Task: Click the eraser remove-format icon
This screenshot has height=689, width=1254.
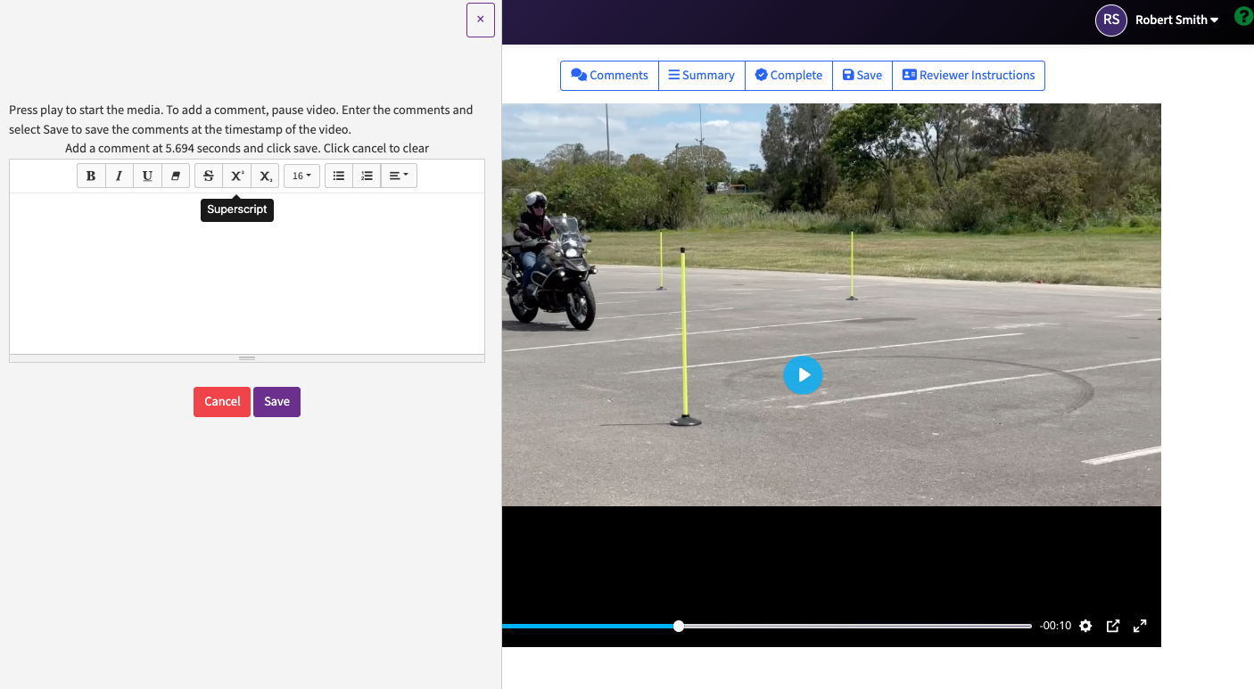Action: click(x=175, y=176)
